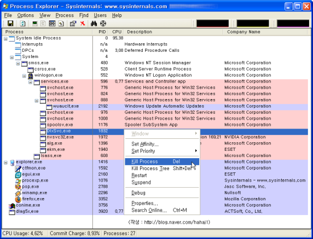Click the dlag5x.exe window icon

[12, 212]
